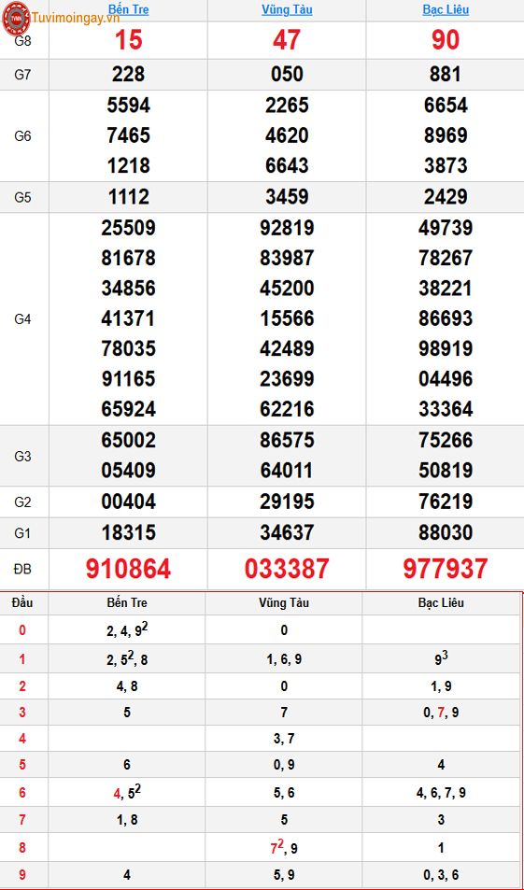The width and height of the screenshot is (524, 890).
Task: Select G8 prize number 90
Action: [x=446, y=40]
